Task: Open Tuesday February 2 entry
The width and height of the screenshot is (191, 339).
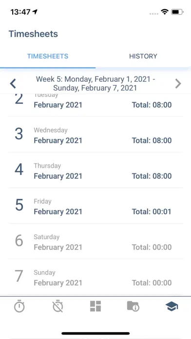Action: point(95,105)
